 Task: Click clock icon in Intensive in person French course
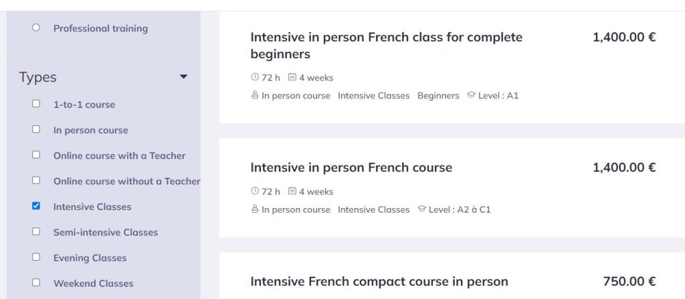[x=255, y=191]
